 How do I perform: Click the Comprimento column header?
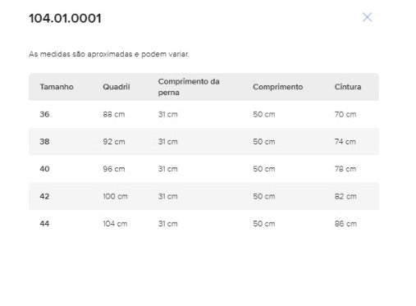[277, 87]
